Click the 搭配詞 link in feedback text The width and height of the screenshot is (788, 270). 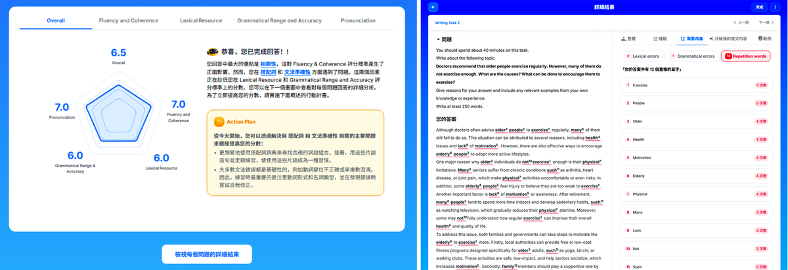tap(269, 71)
